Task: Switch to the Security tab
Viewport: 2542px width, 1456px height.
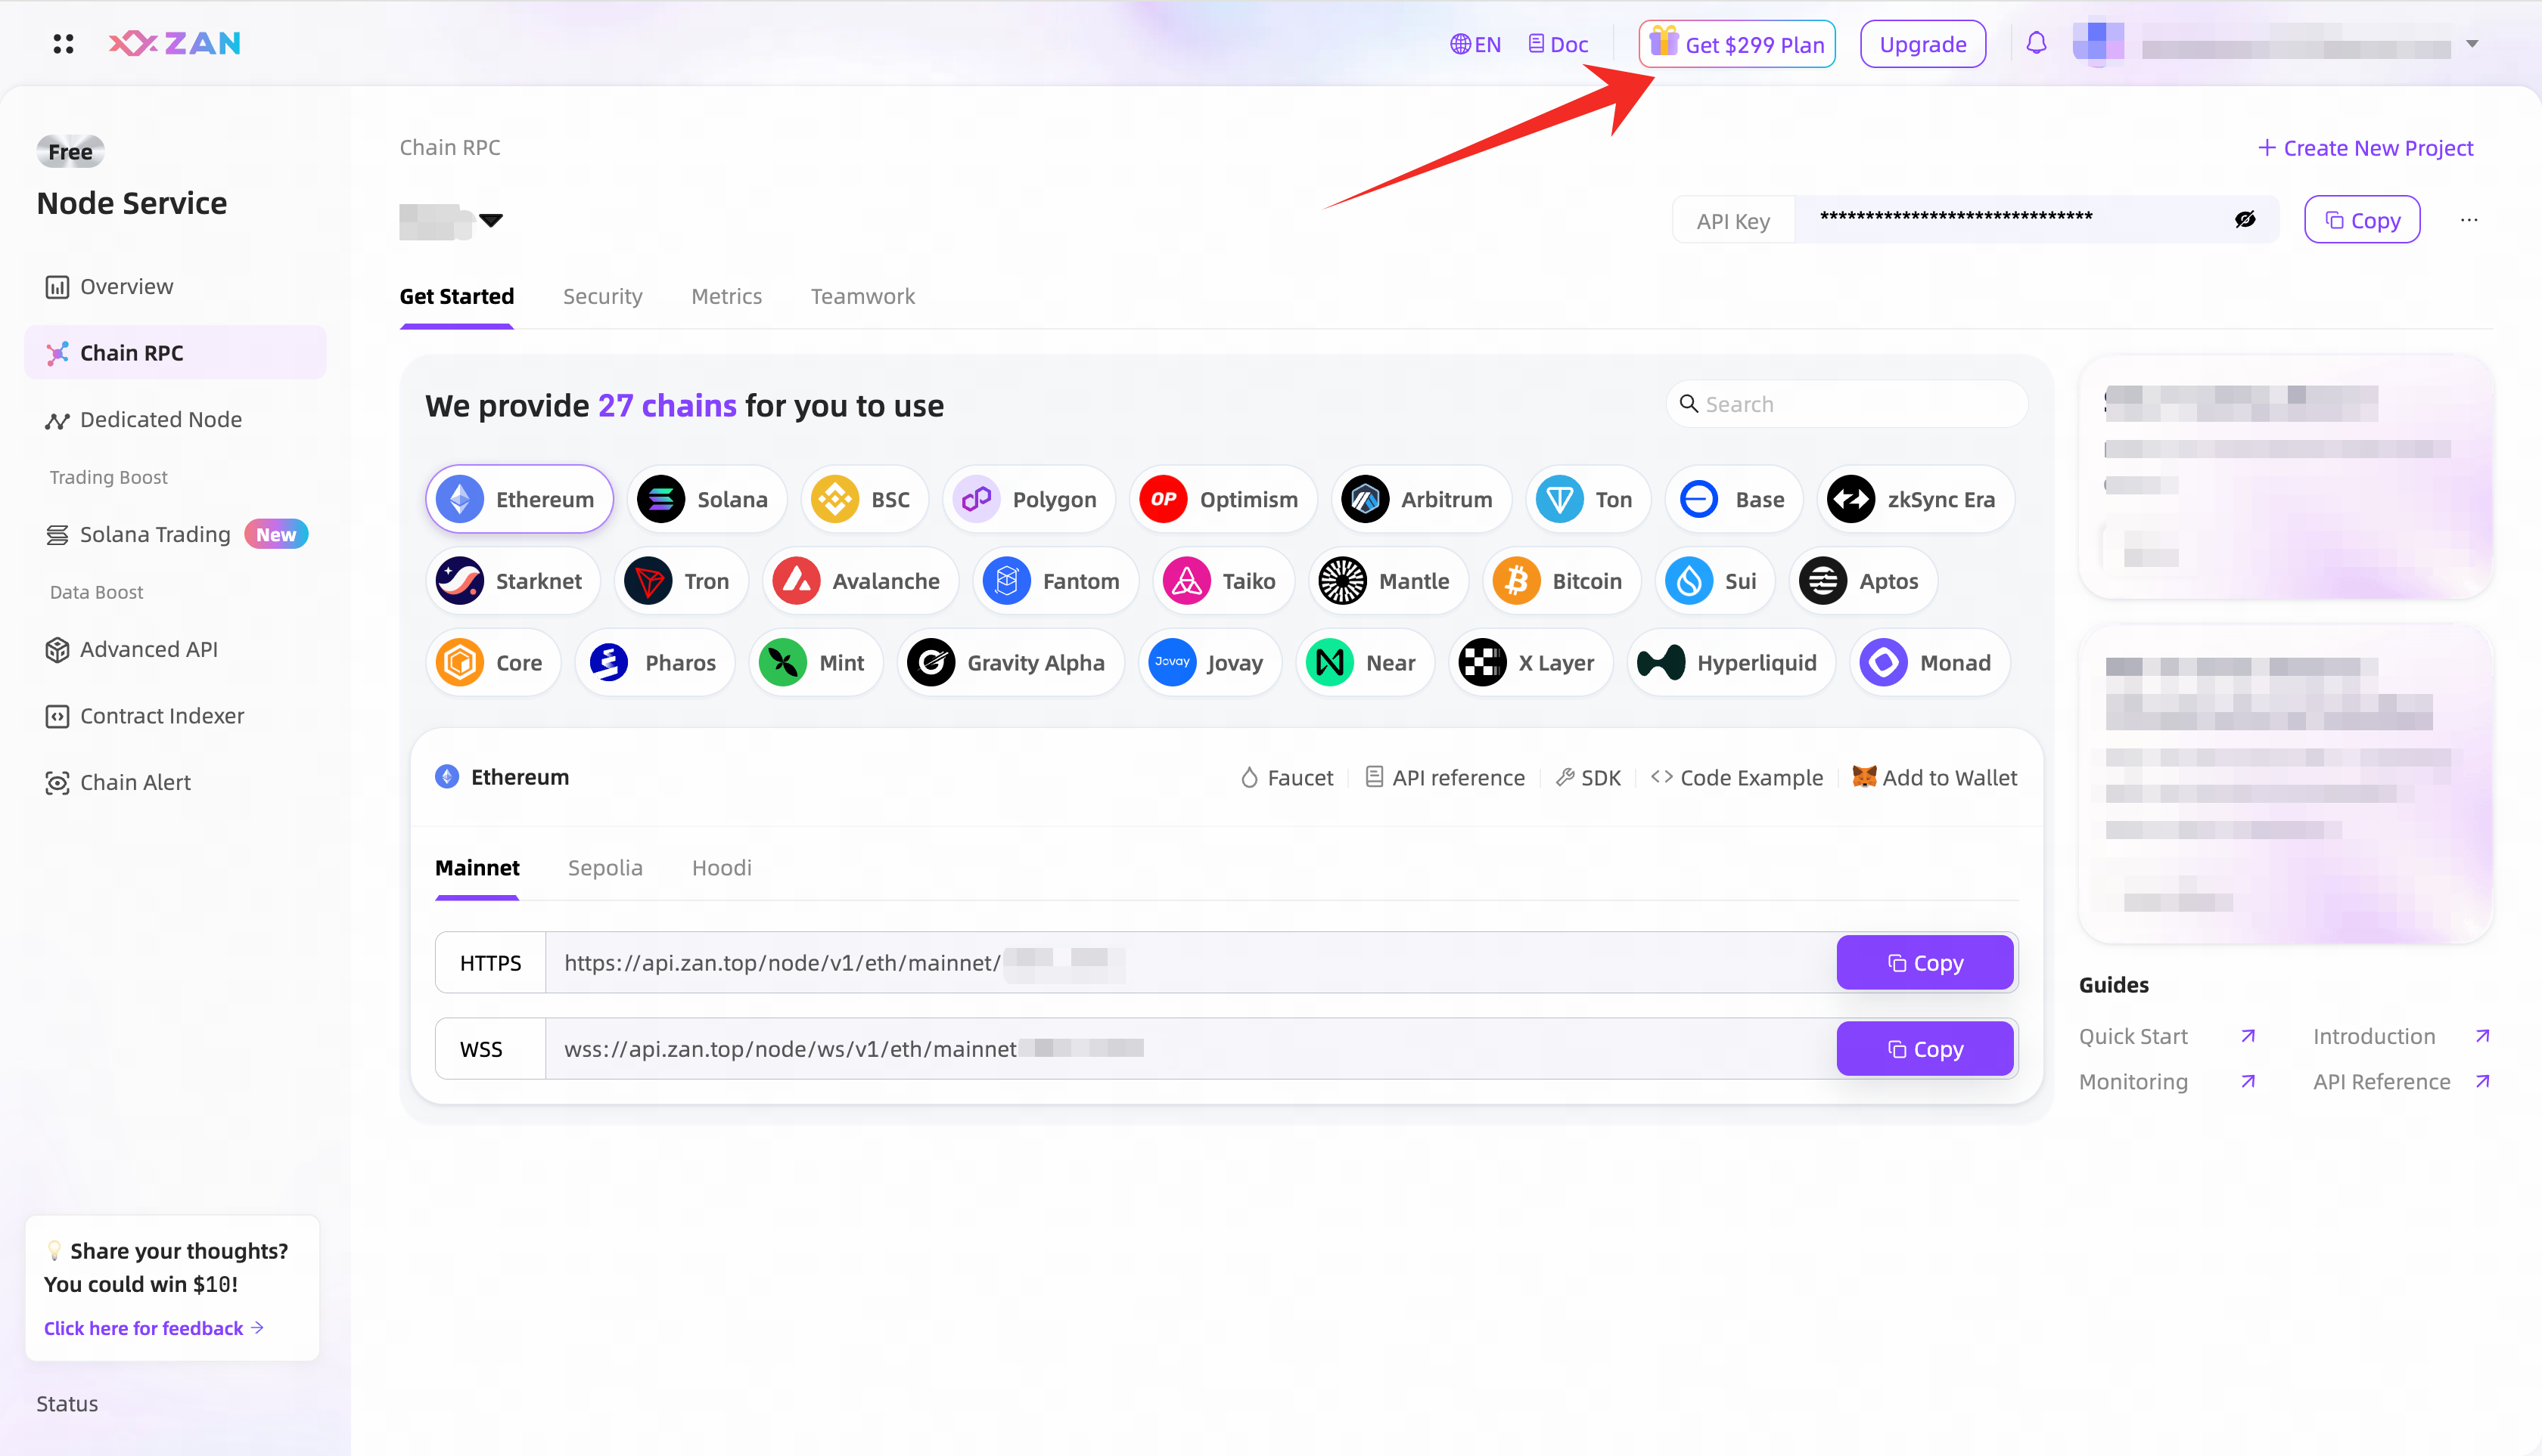Action: [x=602, y=296]
